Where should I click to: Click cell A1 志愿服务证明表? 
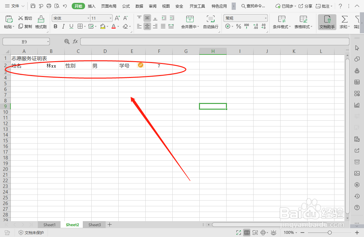click(x=24, y=58)
